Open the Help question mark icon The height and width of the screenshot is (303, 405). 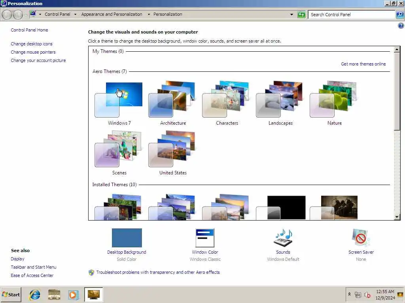coord(401,26)
